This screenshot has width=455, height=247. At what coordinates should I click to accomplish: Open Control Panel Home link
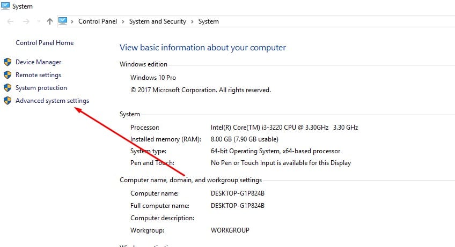45,43
